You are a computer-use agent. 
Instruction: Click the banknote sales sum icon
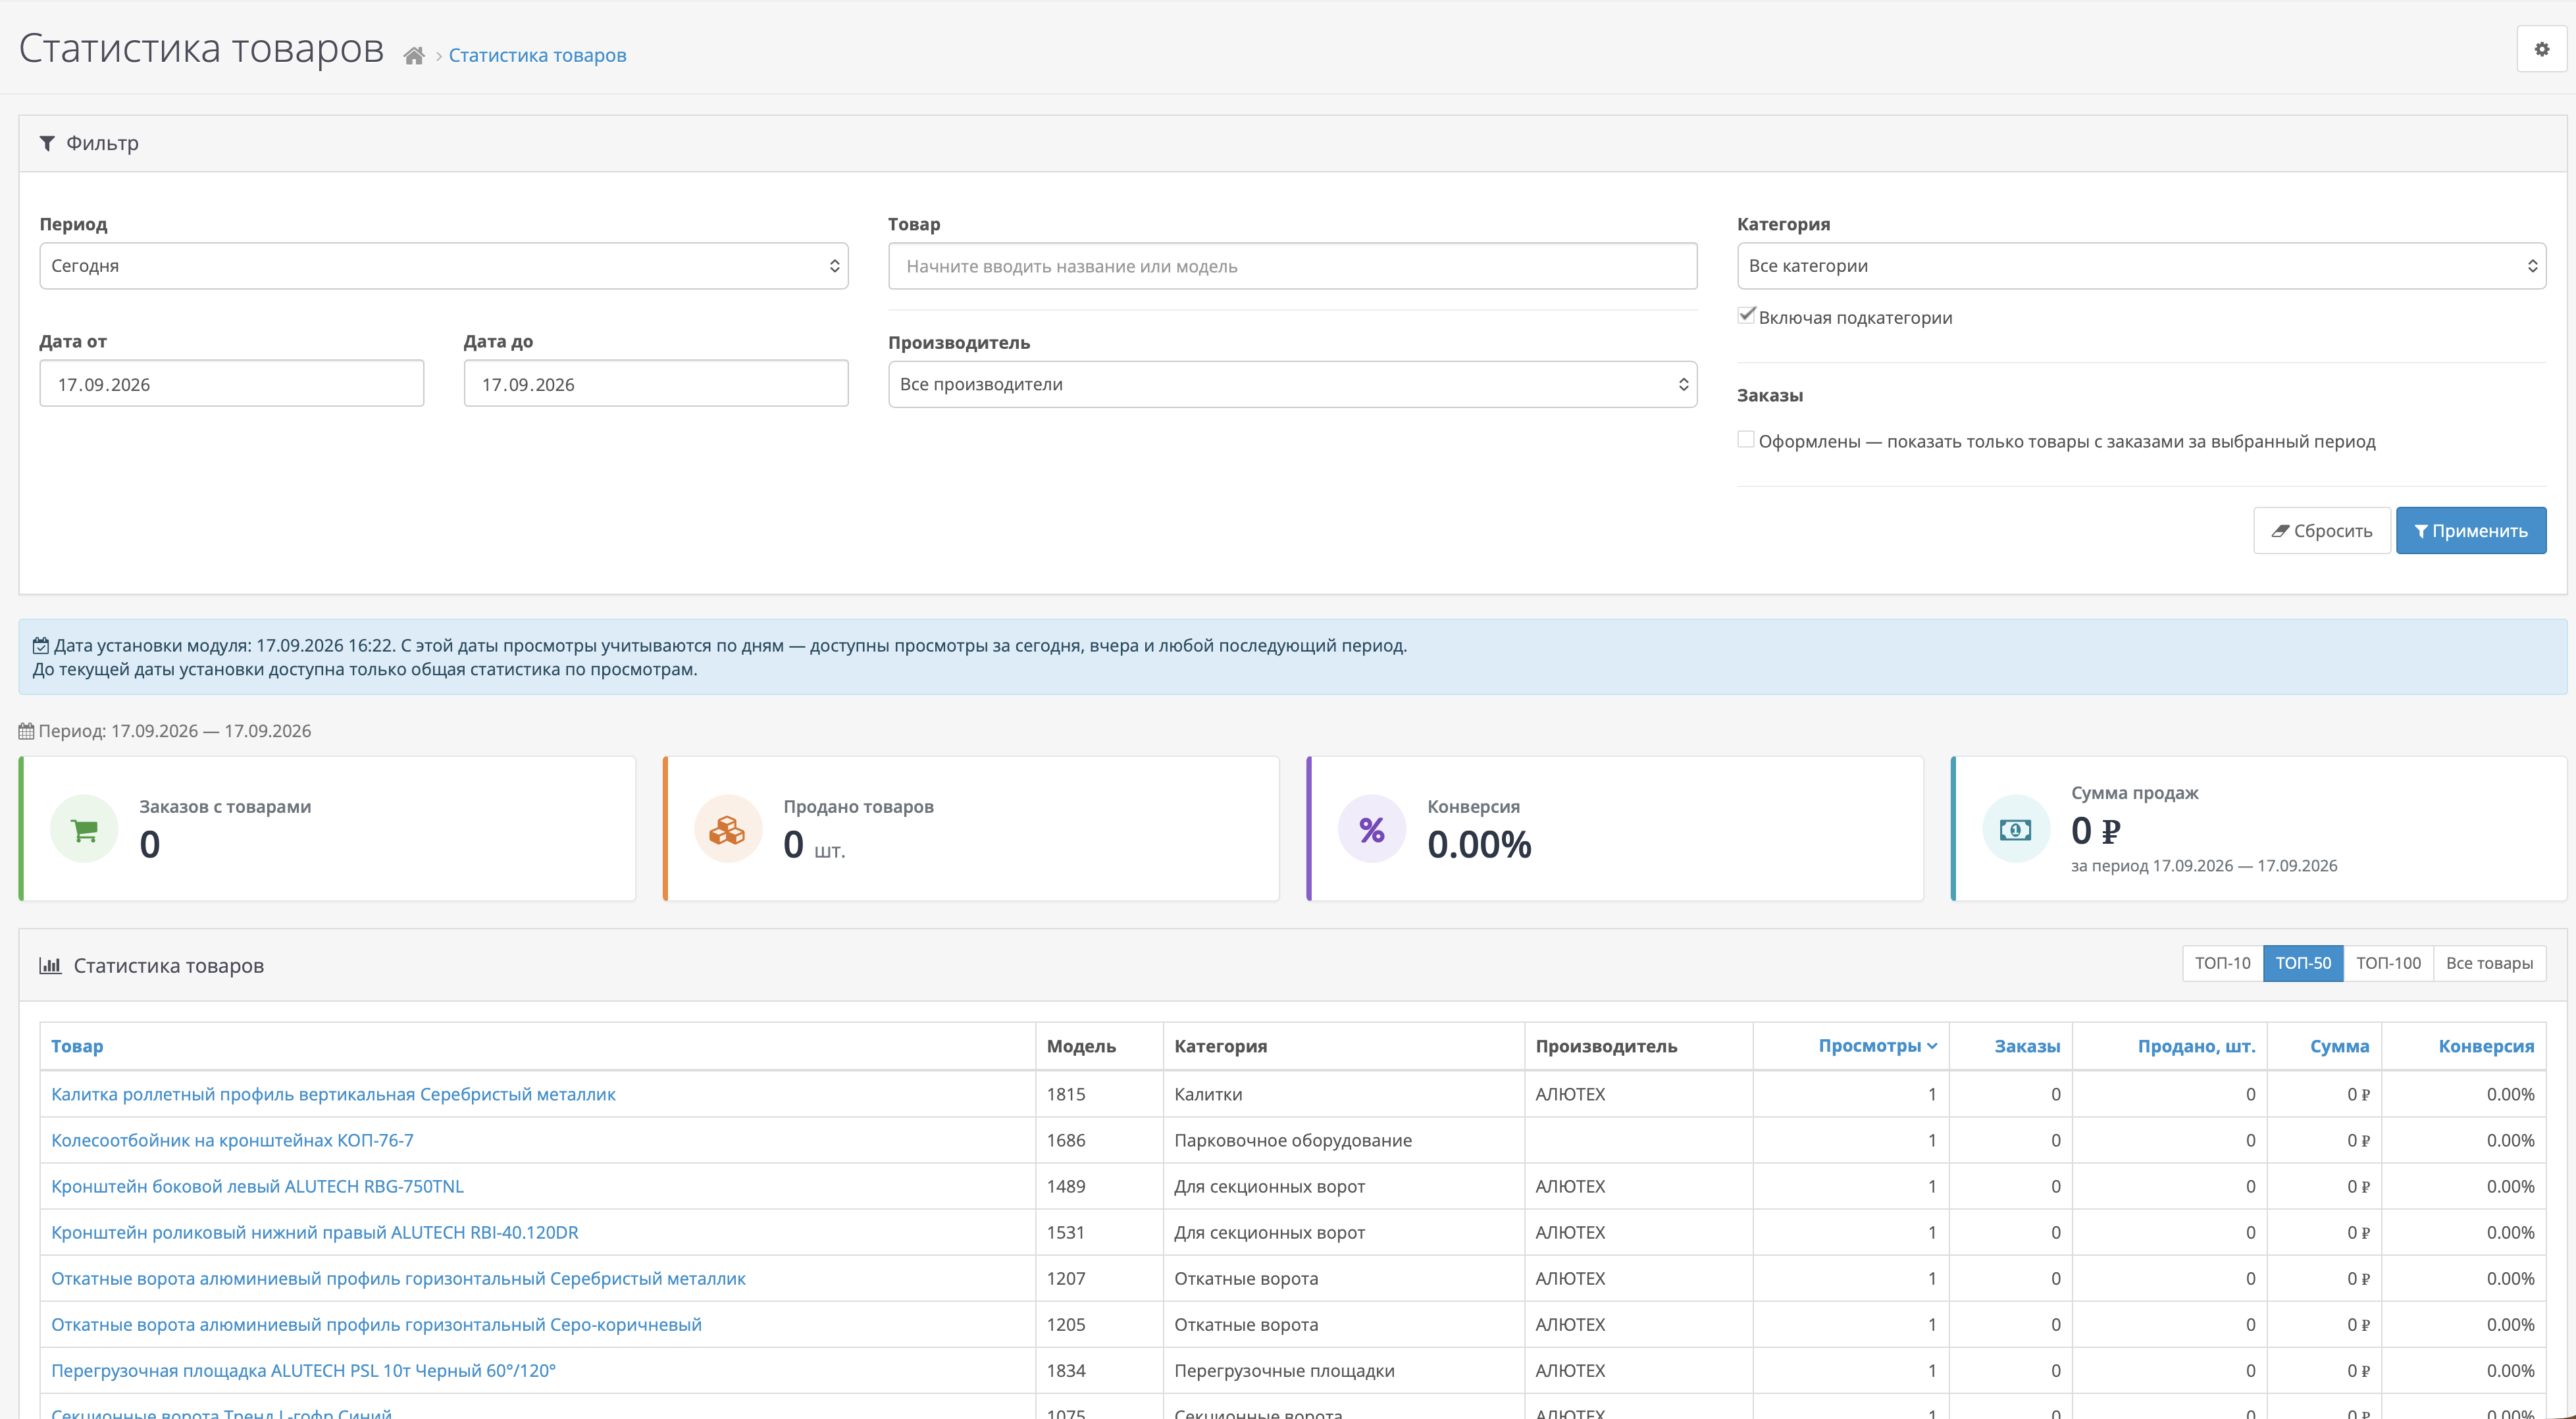[2016, 829]
